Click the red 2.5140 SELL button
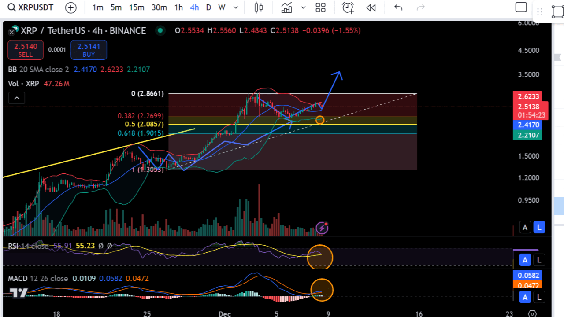This screenshot has height=317, width=564. pyautogui.click(x=26, y=50)
